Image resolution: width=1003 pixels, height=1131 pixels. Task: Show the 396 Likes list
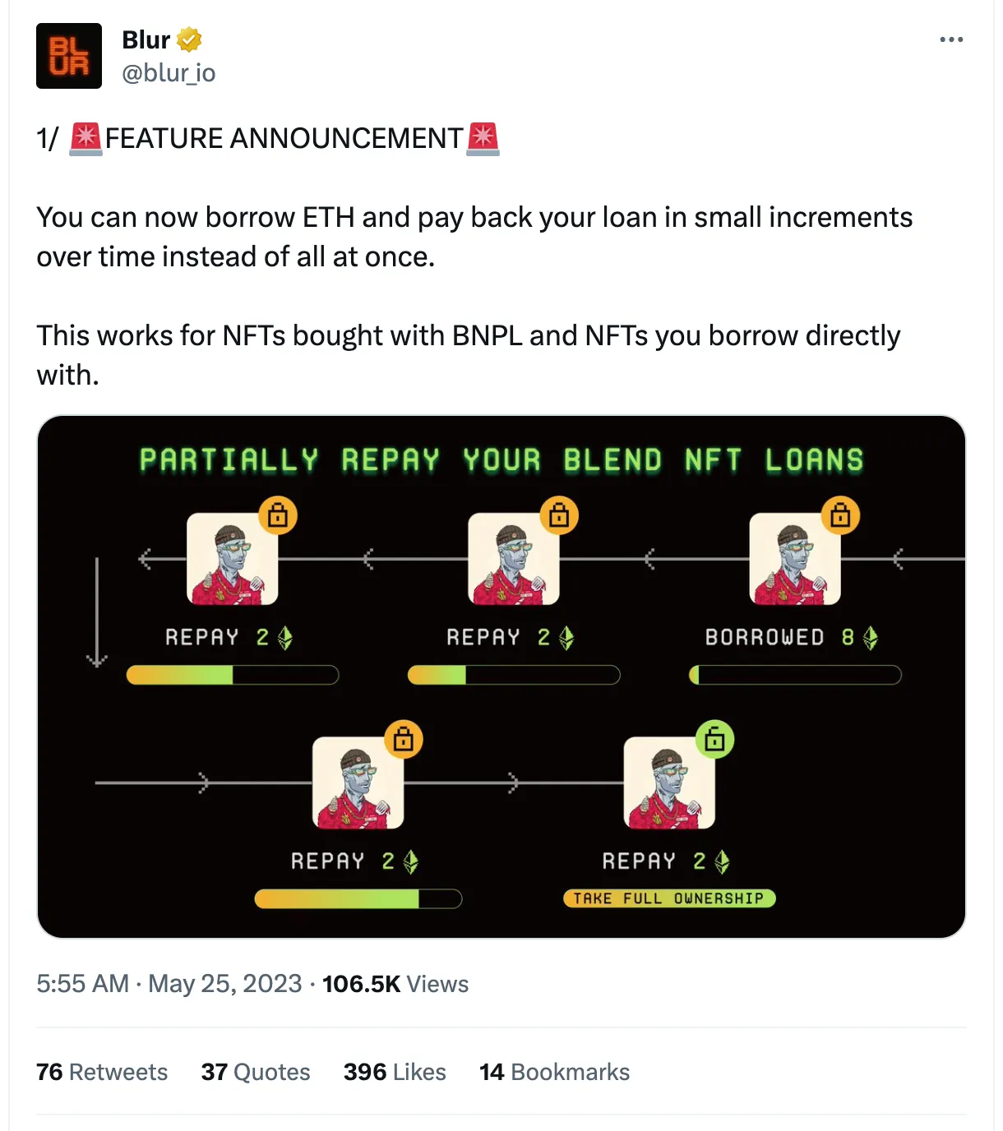tap(395, 1072)
